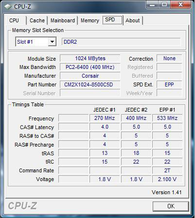Switch to the Memory tab
Viewport: 195px width, 218px height.
coord(90,20)
